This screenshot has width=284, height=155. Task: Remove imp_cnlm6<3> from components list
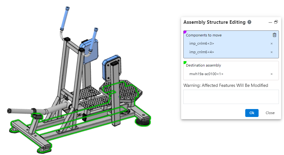(271, 44)
